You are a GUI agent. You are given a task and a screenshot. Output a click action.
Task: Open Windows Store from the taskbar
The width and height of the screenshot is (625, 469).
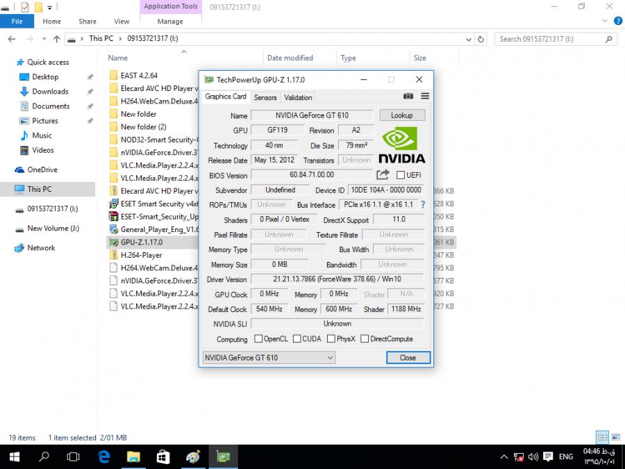click(x=163, y=456)
